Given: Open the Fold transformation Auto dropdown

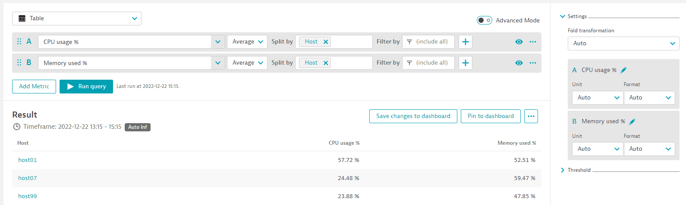Looking at the screenshot, I should (623, 43).
